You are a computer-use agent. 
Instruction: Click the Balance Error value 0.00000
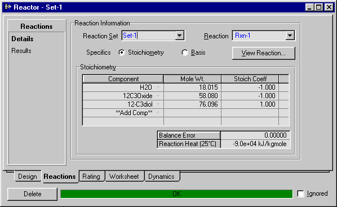(255, 135)
